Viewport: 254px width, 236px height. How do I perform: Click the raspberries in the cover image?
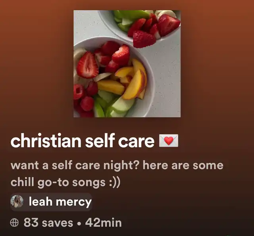click(84, 97)
